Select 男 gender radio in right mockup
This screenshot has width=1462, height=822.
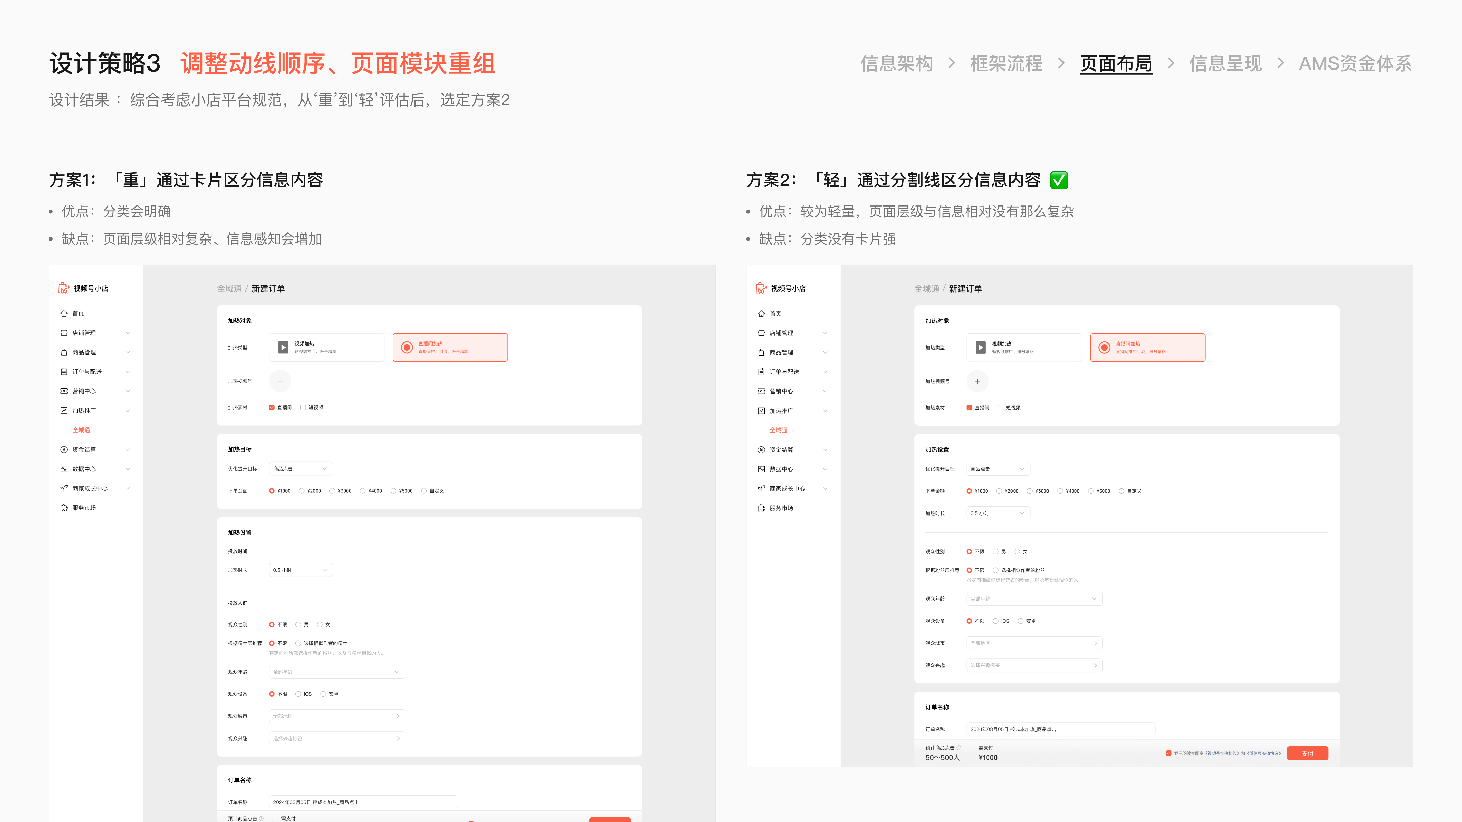click(x=995, y=551)
